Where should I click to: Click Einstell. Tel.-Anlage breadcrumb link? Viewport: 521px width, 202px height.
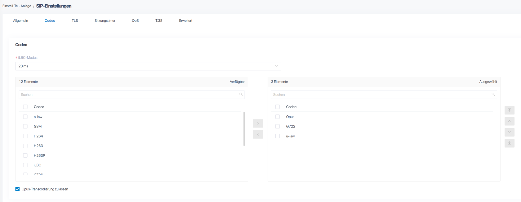tap(17, 6)
